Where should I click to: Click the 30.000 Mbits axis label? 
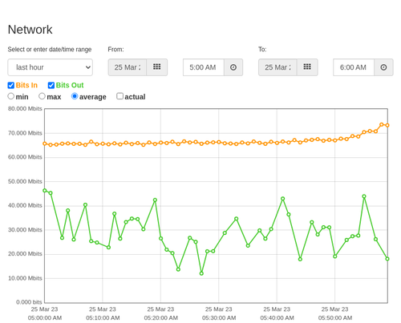(x=25, y=230)
